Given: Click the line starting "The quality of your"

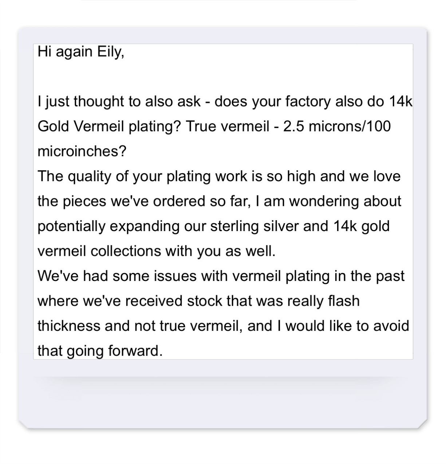Looking at the screenshot, I should (219, 176).
